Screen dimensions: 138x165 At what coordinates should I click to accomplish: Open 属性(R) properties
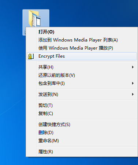pos(82,152)
